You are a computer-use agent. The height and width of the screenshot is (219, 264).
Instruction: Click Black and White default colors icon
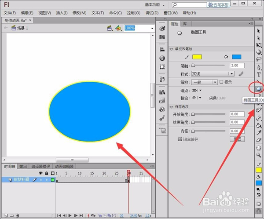258,190
